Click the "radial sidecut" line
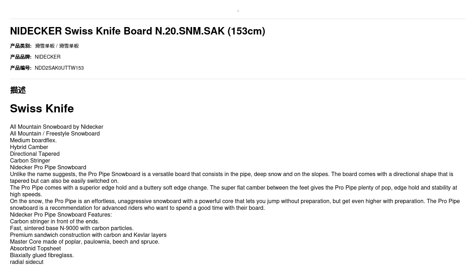This screenshot has height=276, width=473. click(27, 262)
